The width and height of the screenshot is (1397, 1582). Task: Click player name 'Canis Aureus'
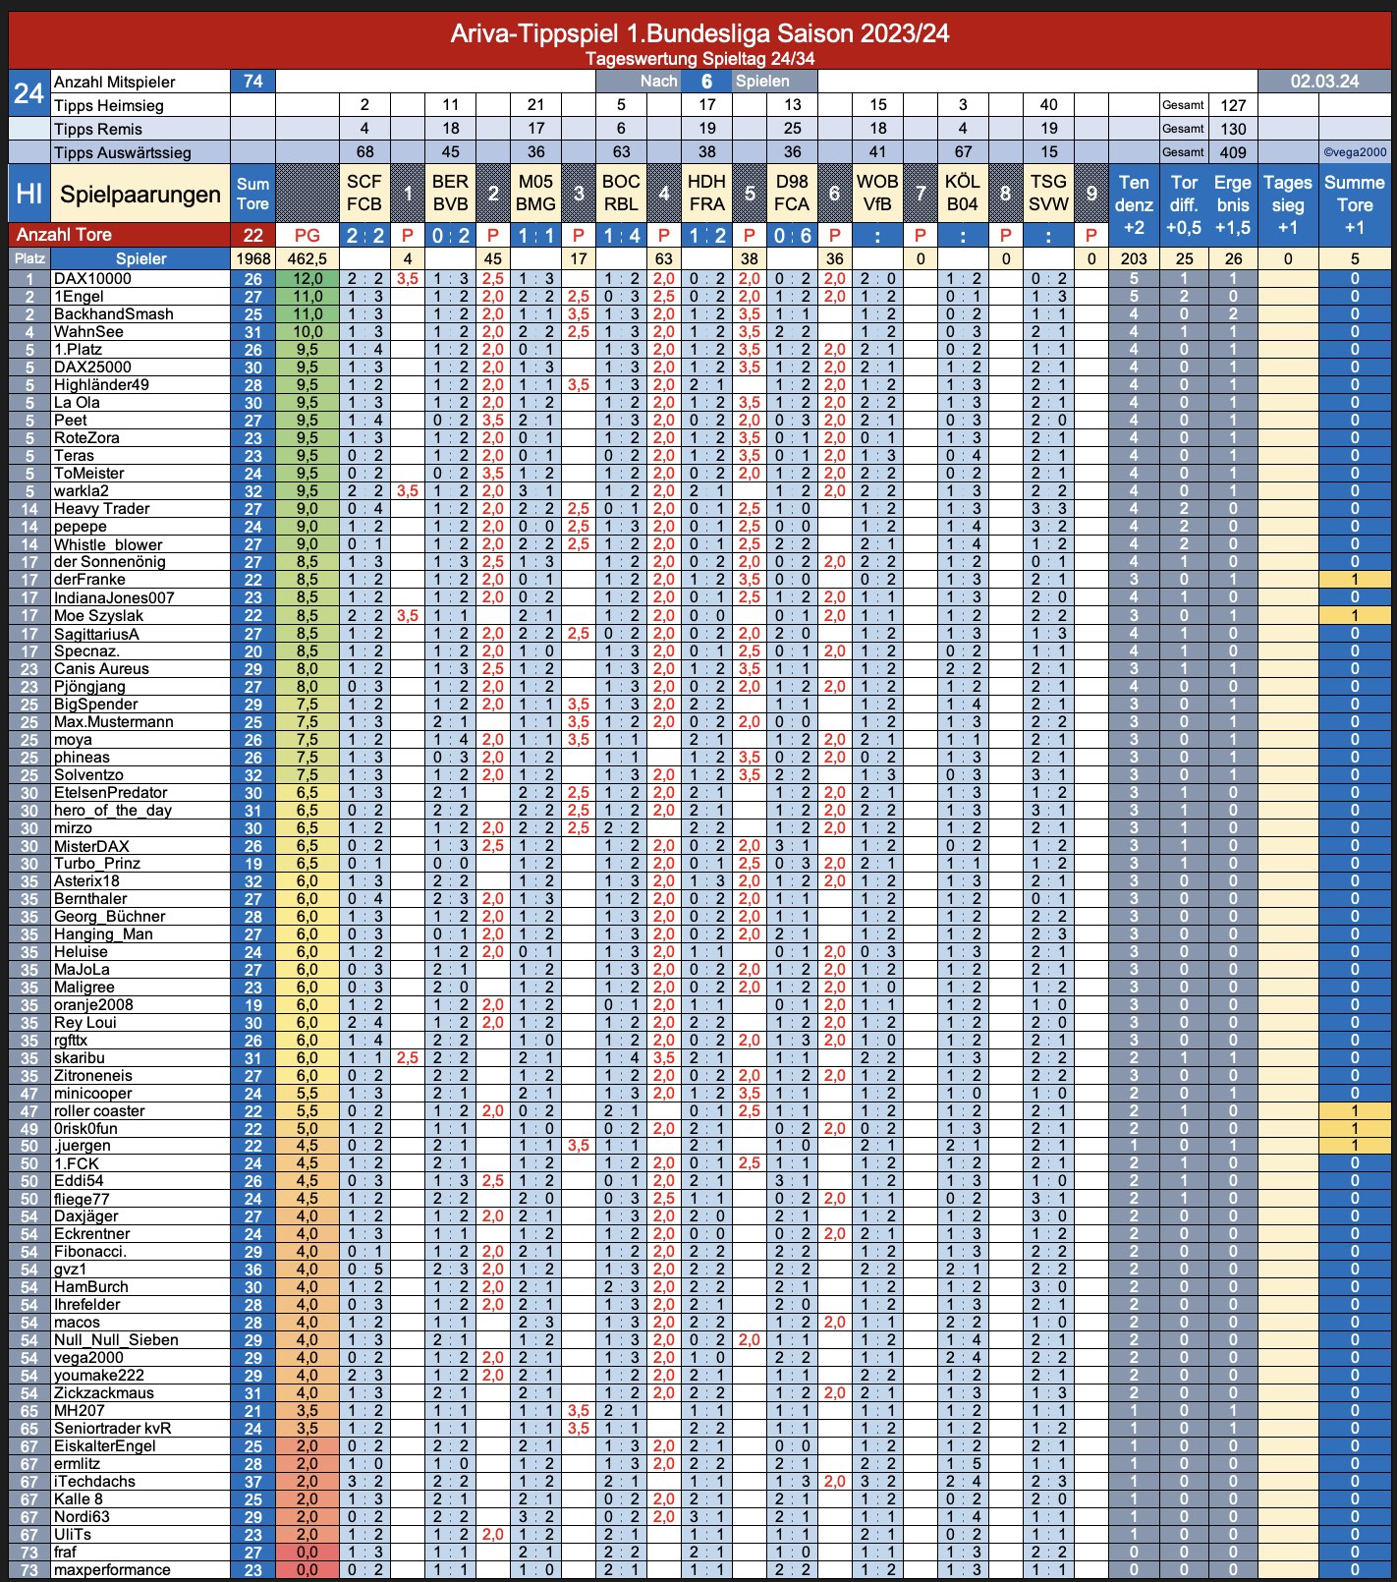pyautogui.click(x=101, y=668)
